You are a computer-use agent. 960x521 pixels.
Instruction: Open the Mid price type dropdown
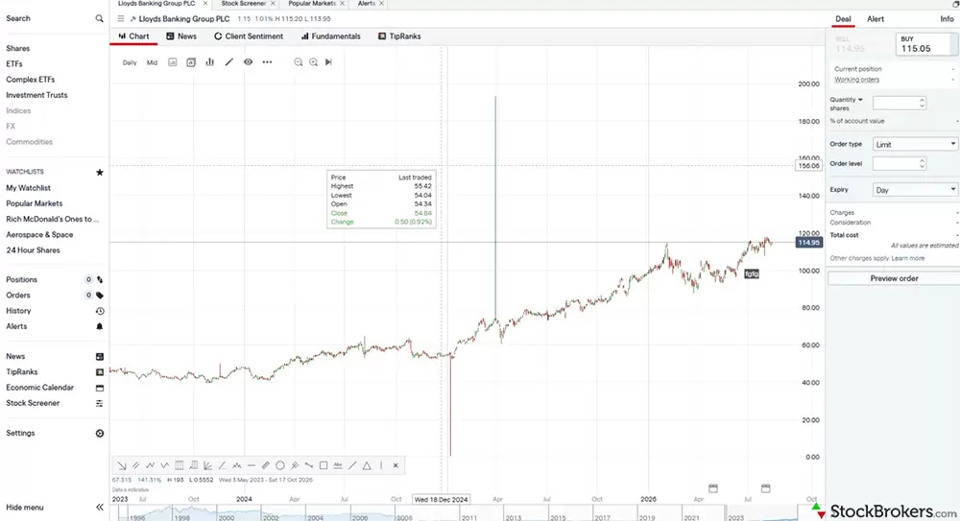[x=152, y=62]
